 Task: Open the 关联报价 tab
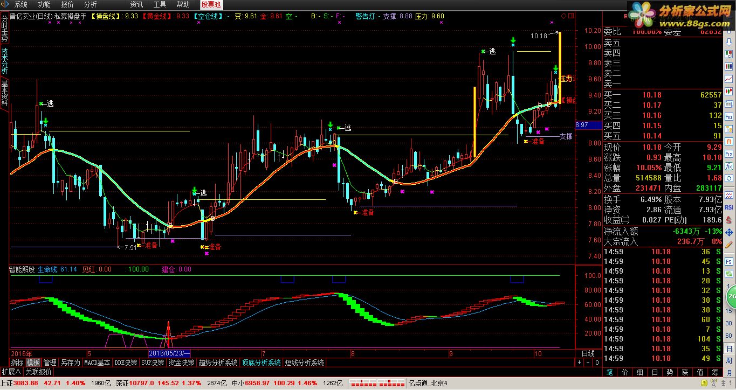click(39, 372)
